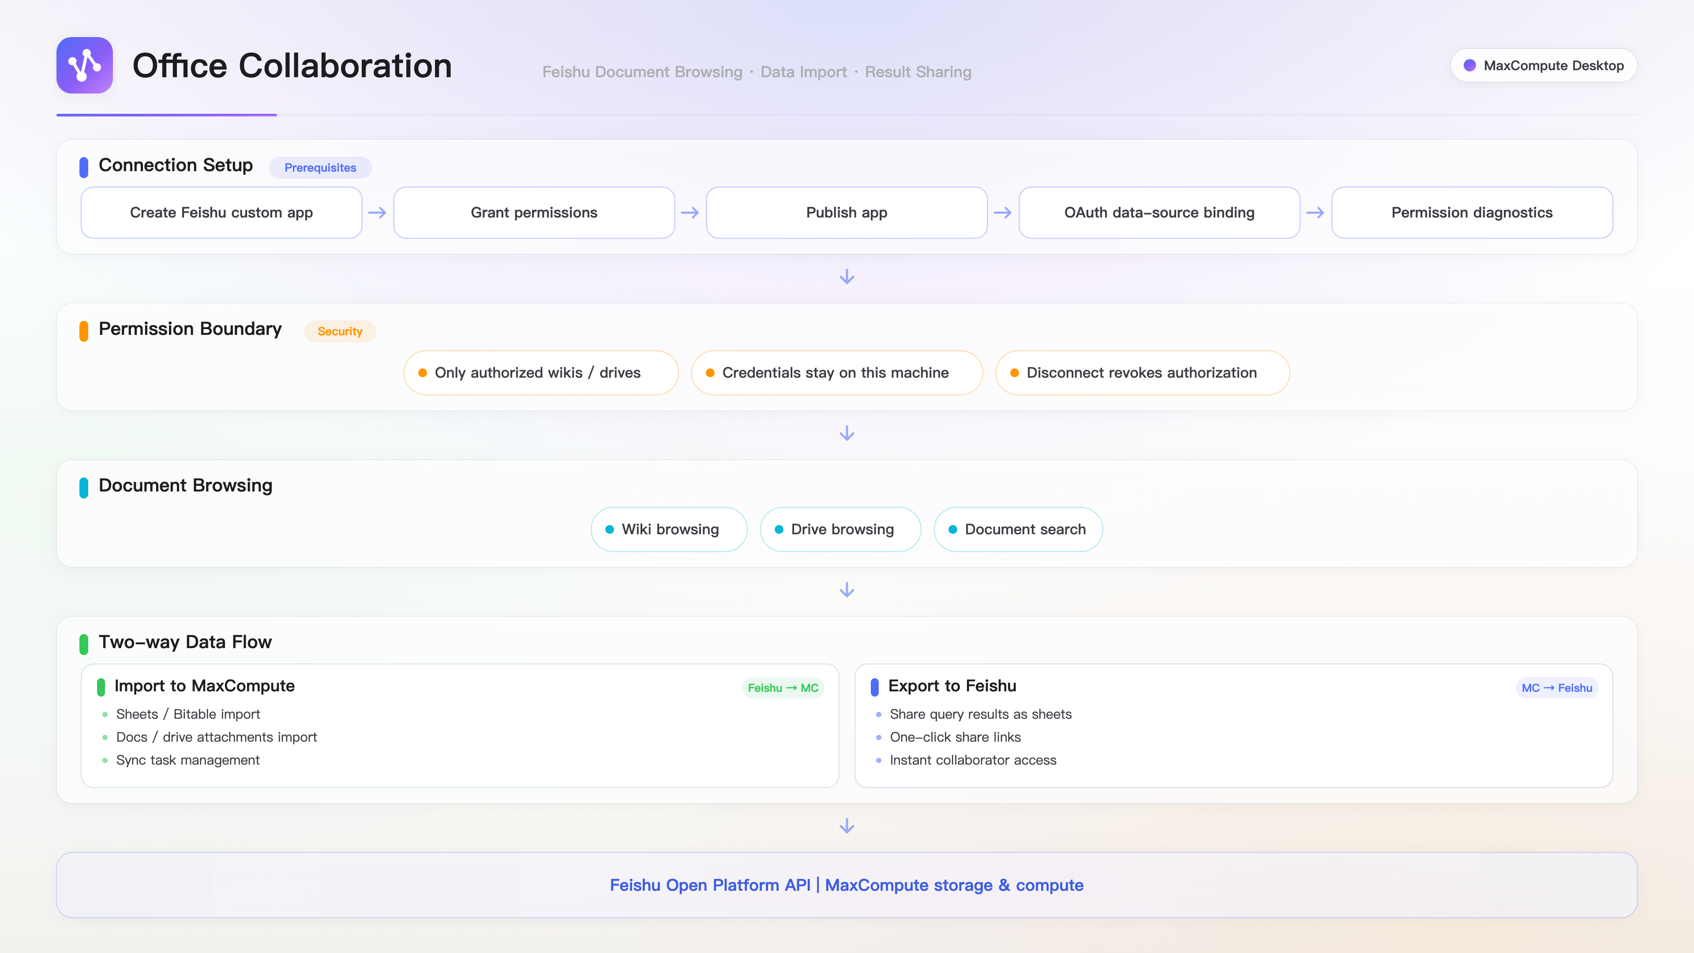Click the Feishu Open Platform API banner
This screenshot has width=1694, height=953.
point(847,885)
